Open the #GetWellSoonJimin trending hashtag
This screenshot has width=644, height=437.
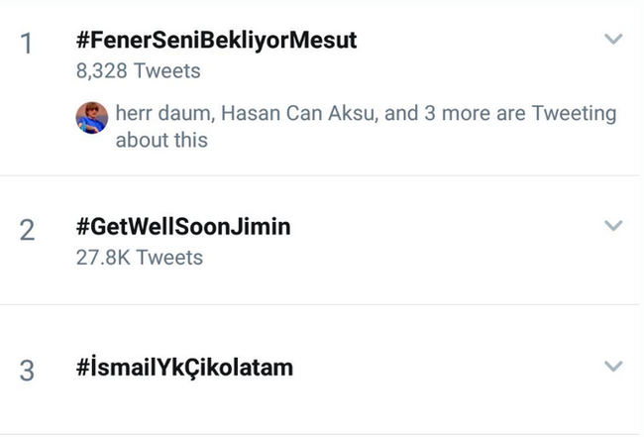tap(183, 227)
